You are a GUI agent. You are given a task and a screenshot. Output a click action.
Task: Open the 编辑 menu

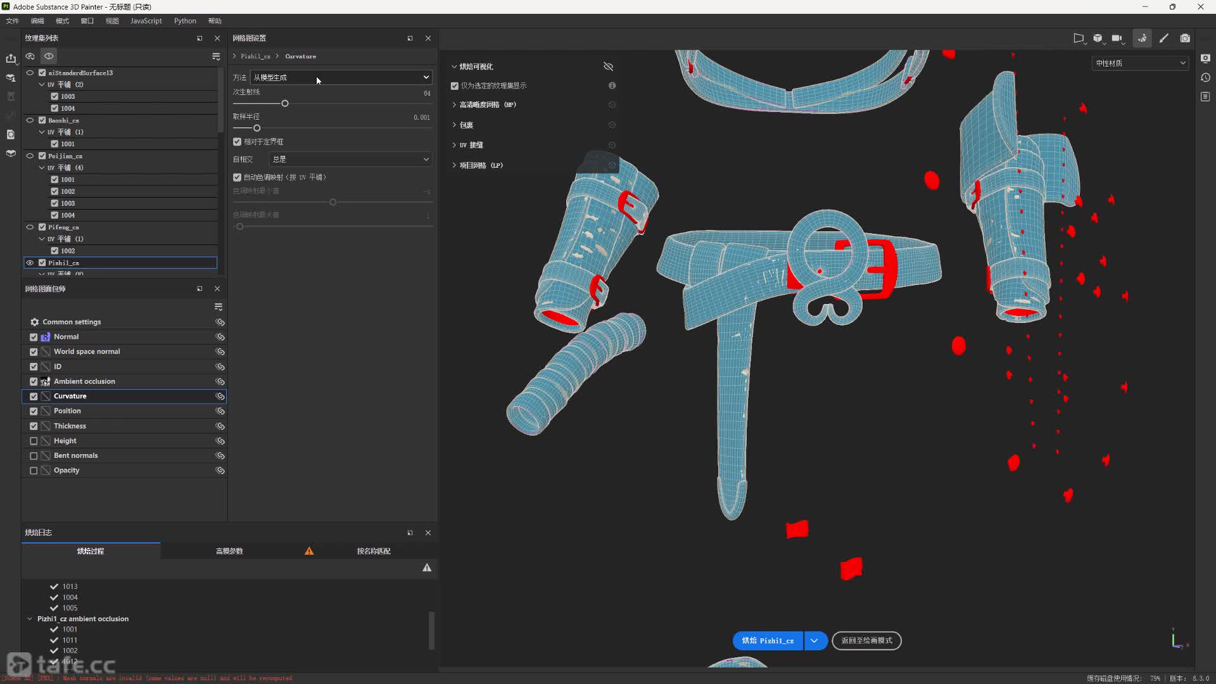[37, 21]
